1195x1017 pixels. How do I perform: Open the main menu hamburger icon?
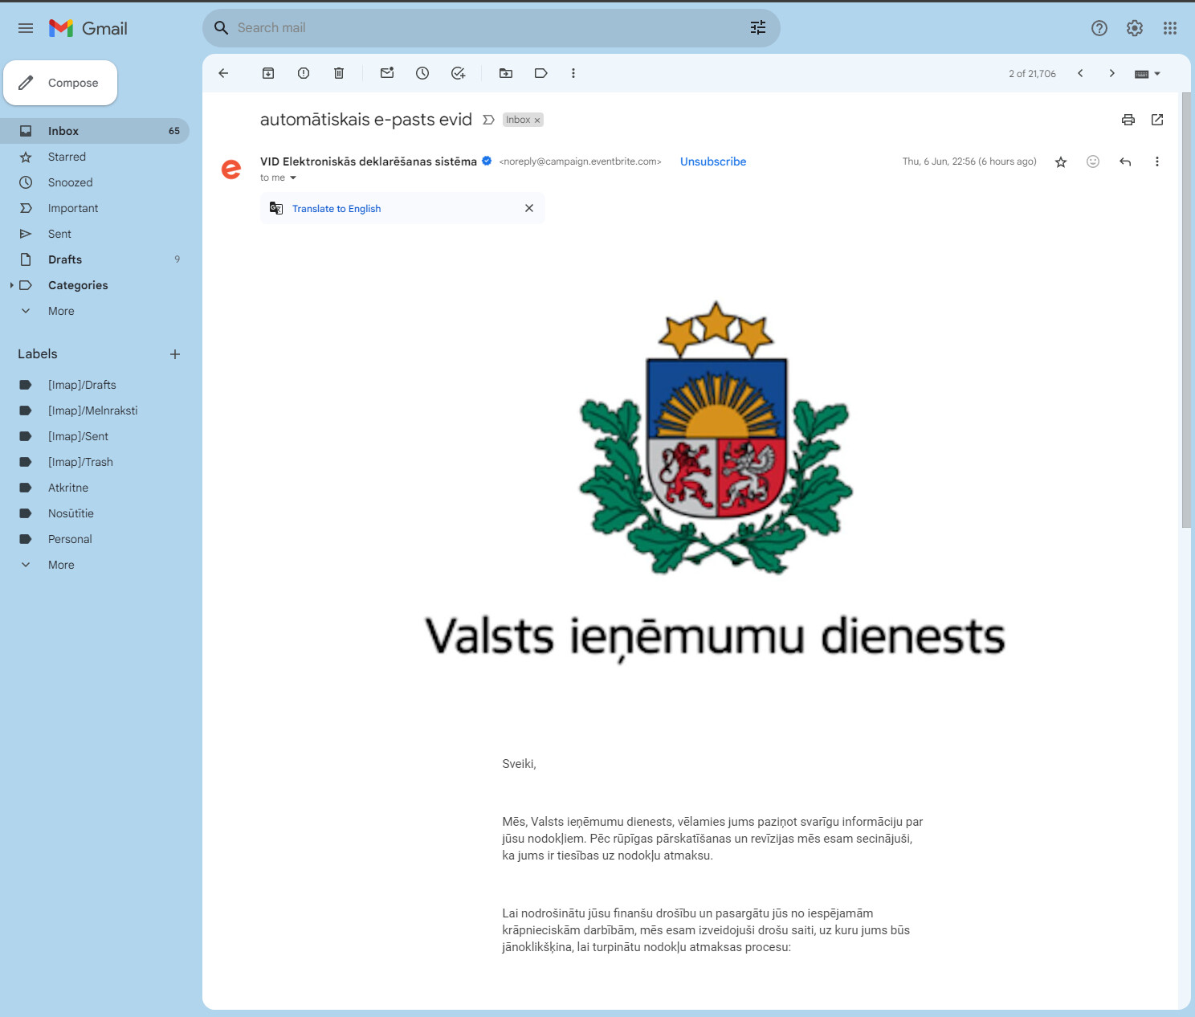pos(26,28)
